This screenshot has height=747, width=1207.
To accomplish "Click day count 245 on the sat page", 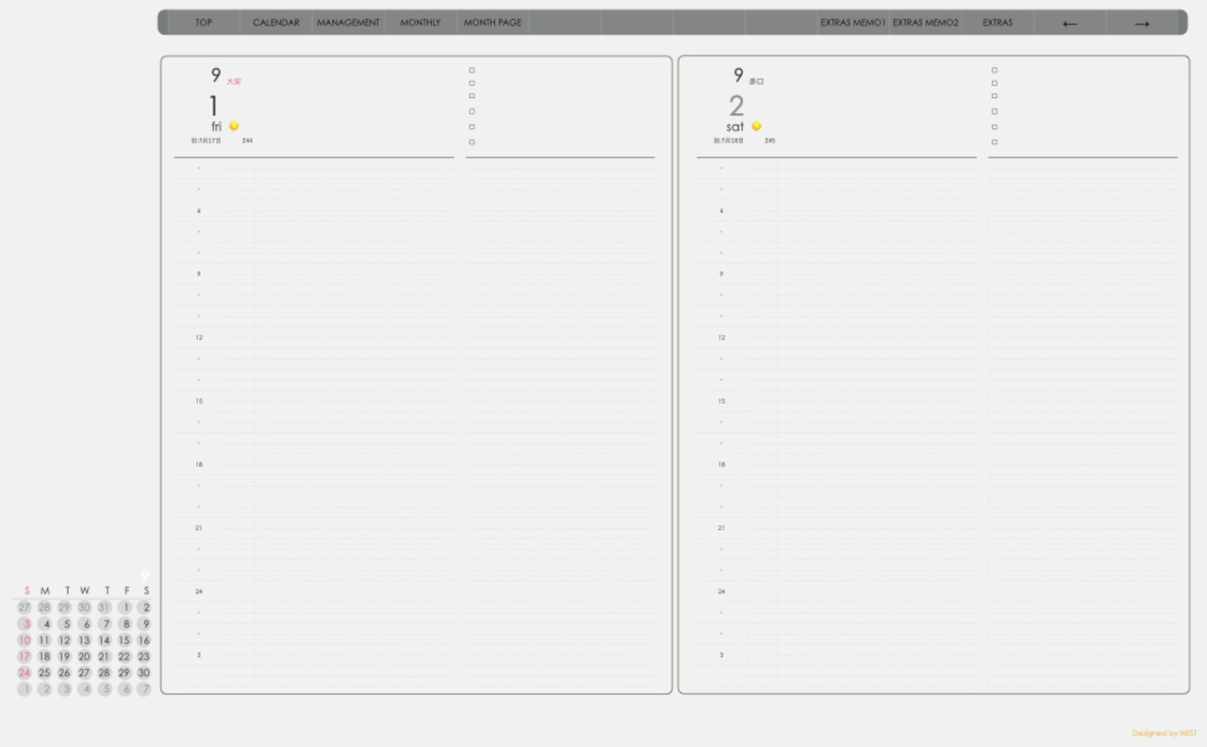I will (769, 141).
